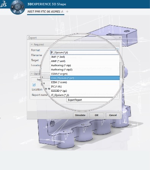This screenshot has width=150, height=170.
Task: Open the compass play button
Action: coord(18,7)
